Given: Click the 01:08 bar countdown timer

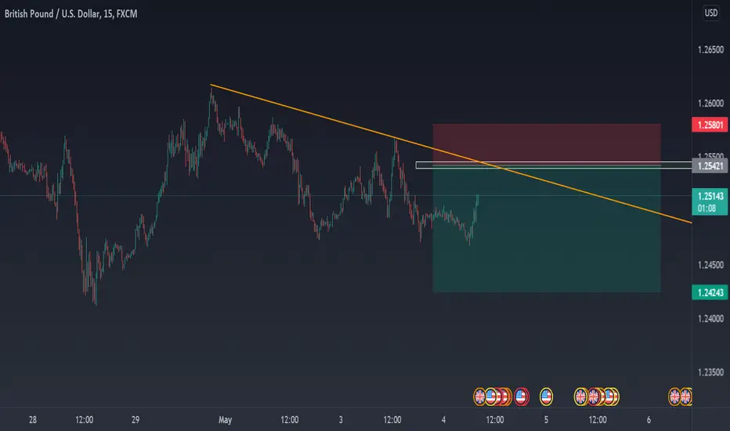Looking at the screenshot, I should tap(707, 208).
